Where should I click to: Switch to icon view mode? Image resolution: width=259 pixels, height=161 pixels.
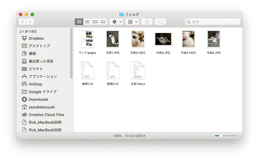79,22
